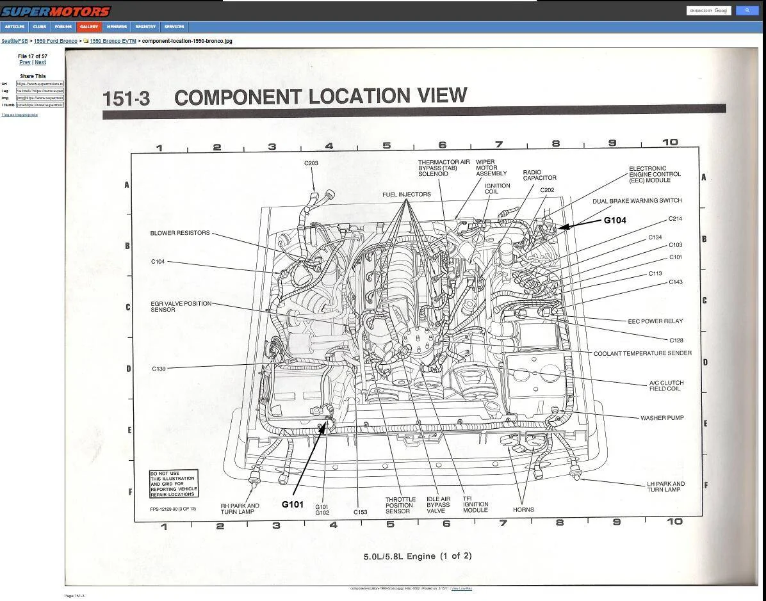Open the Clubs section
The width and height of the screenshot is (766, 601).
pyautogui.click(x=39, y=26)
